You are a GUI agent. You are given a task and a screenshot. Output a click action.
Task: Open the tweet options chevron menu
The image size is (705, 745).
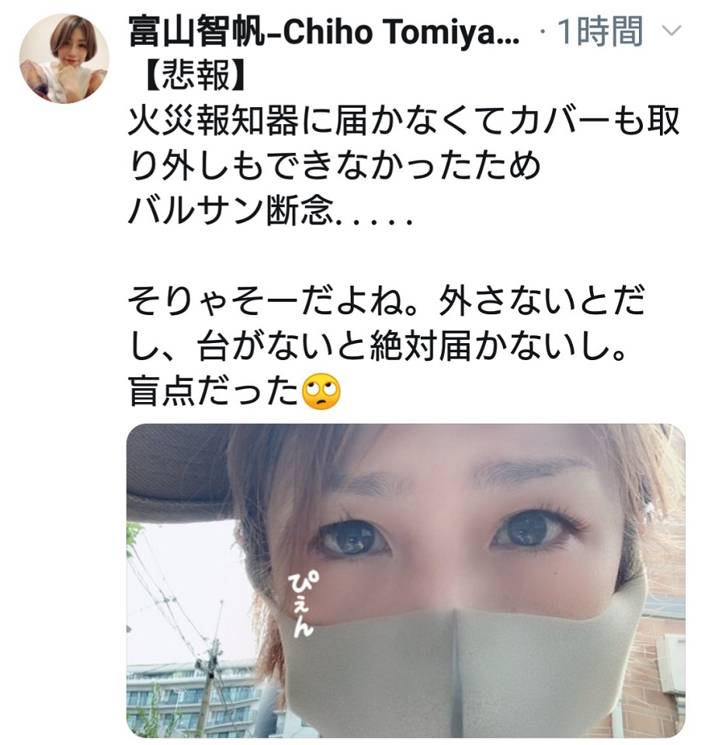click(x=672, y=31)
